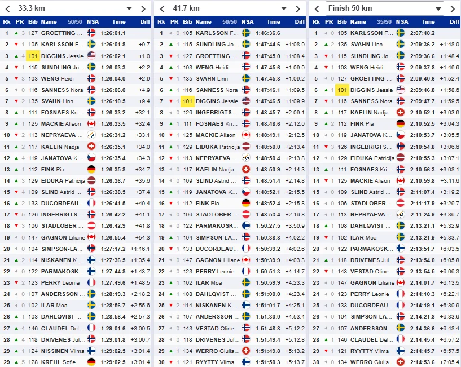This screenshot has width=461, height=367.
Task: Go to previous split in Finish 50 km panel
Action: tap(317, 9)
